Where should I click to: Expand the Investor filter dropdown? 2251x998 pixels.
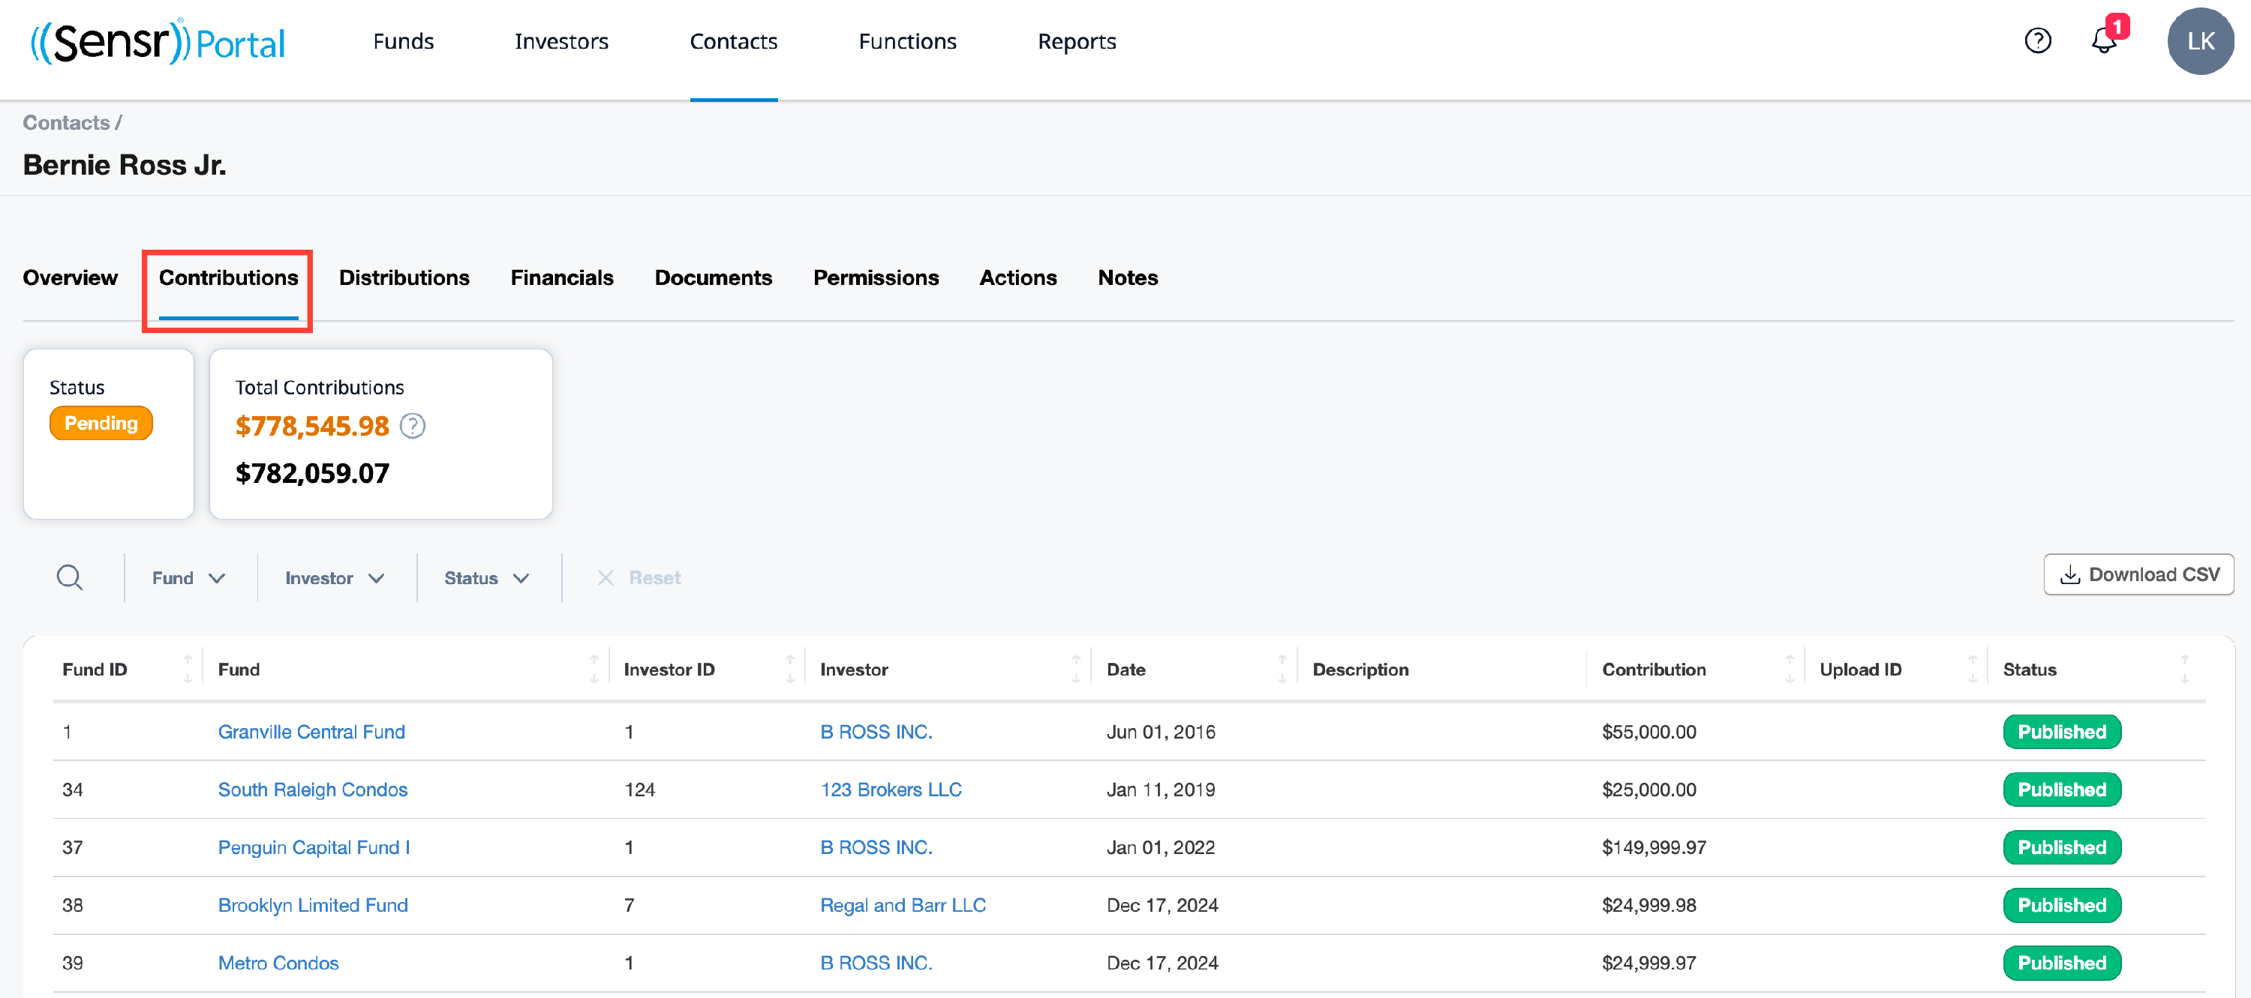pyautogui.click(x=335, y=578)
